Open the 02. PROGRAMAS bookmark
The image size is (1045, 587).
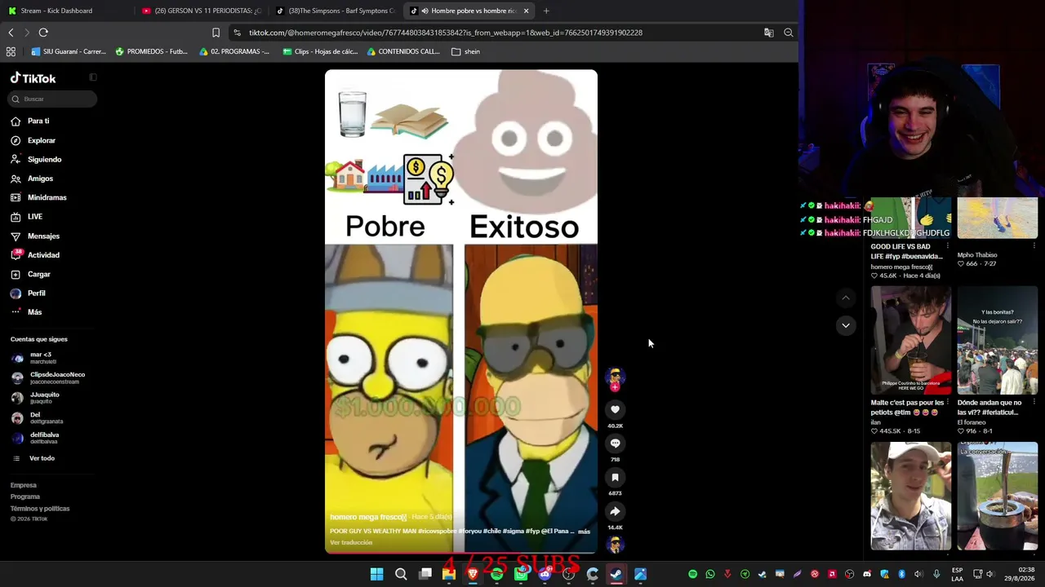pos(234,51)
